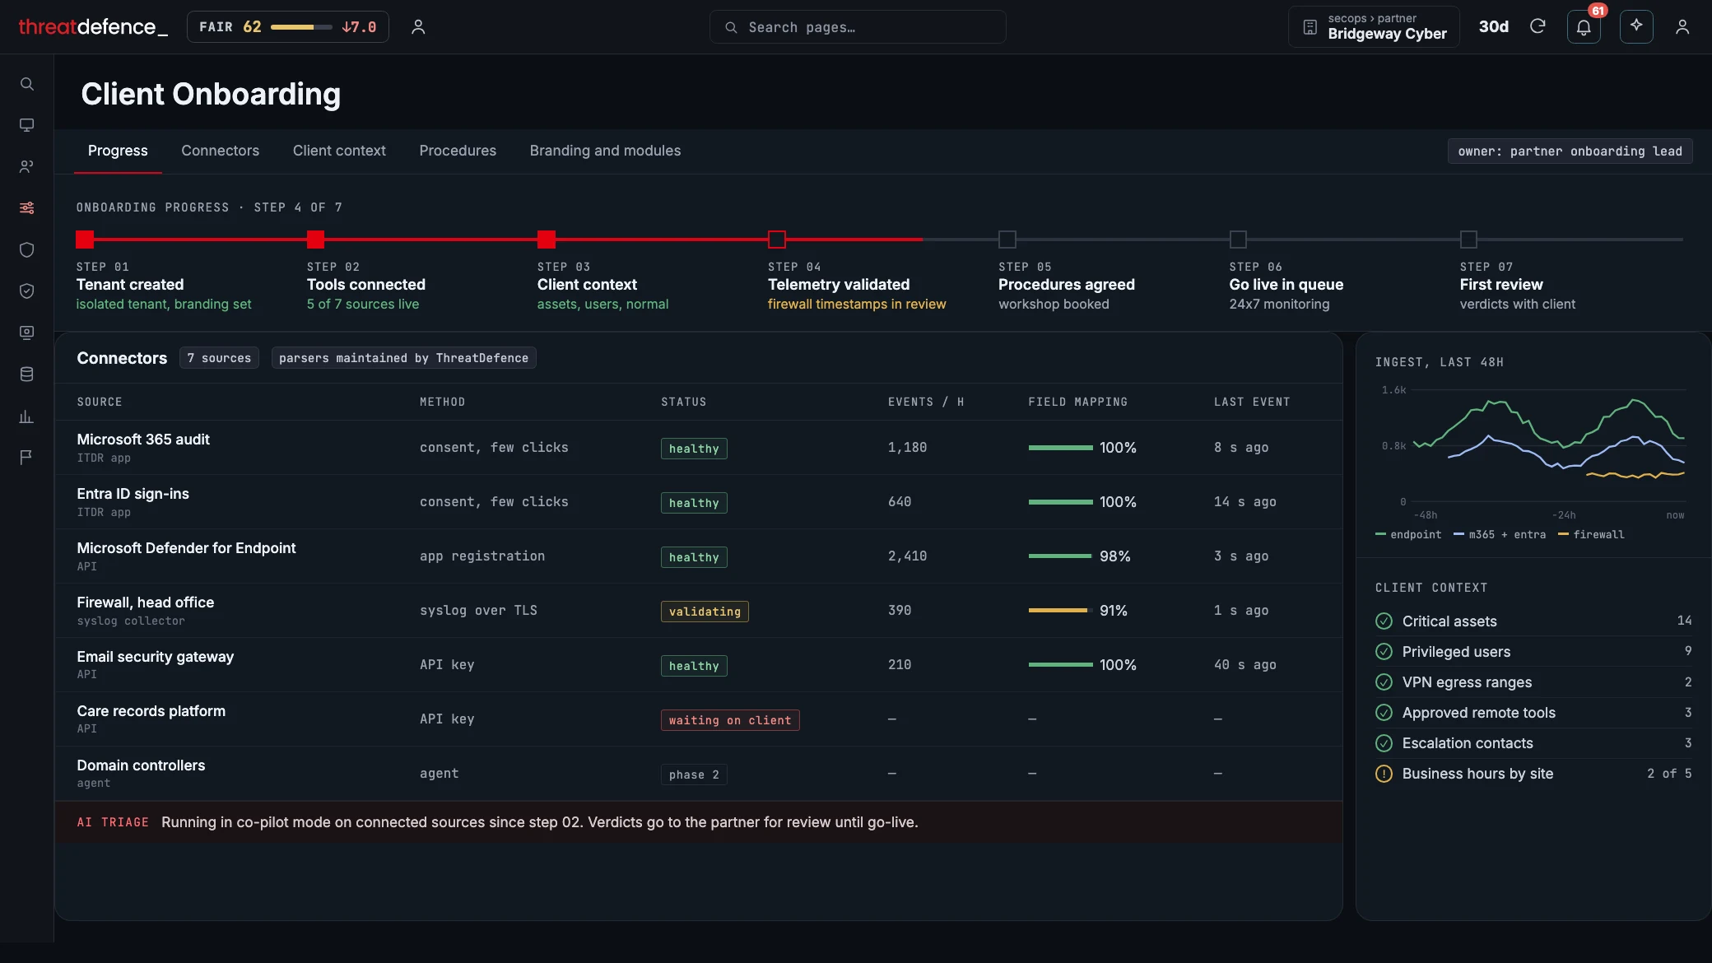Open the flag icon in the sidebar
This screenshot has width=1712, height=963.
pos(26,457)
